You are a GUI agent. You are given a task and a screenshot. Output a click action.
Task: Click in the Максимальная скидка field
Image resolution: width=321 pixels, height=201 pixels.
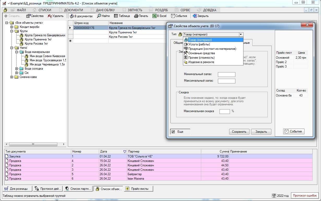click(225, 111)
